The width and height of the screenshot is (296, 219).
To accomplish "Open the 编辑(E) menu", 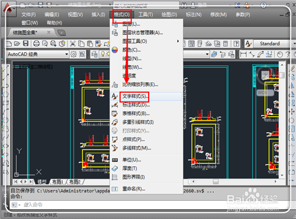I will point(52,15).
